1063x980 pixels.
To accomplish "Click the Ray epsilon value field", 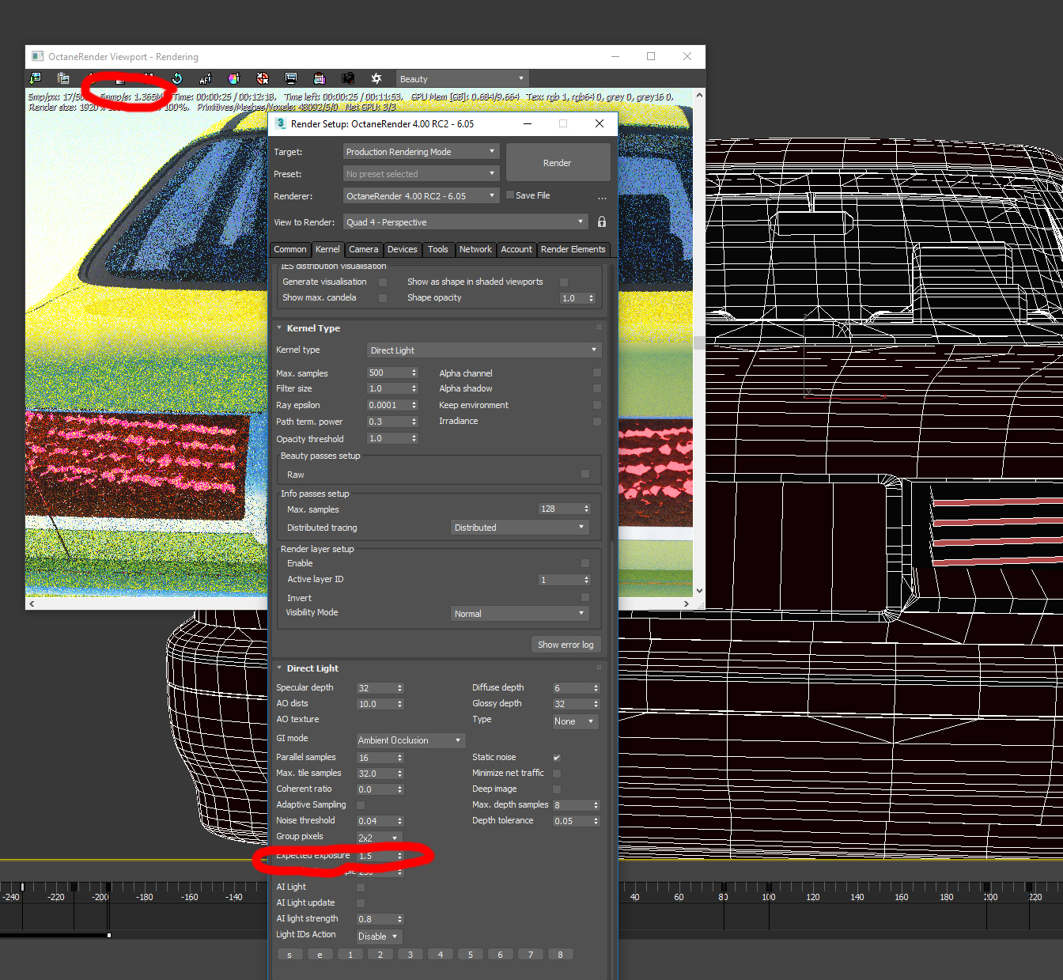I will click(388, 405).
